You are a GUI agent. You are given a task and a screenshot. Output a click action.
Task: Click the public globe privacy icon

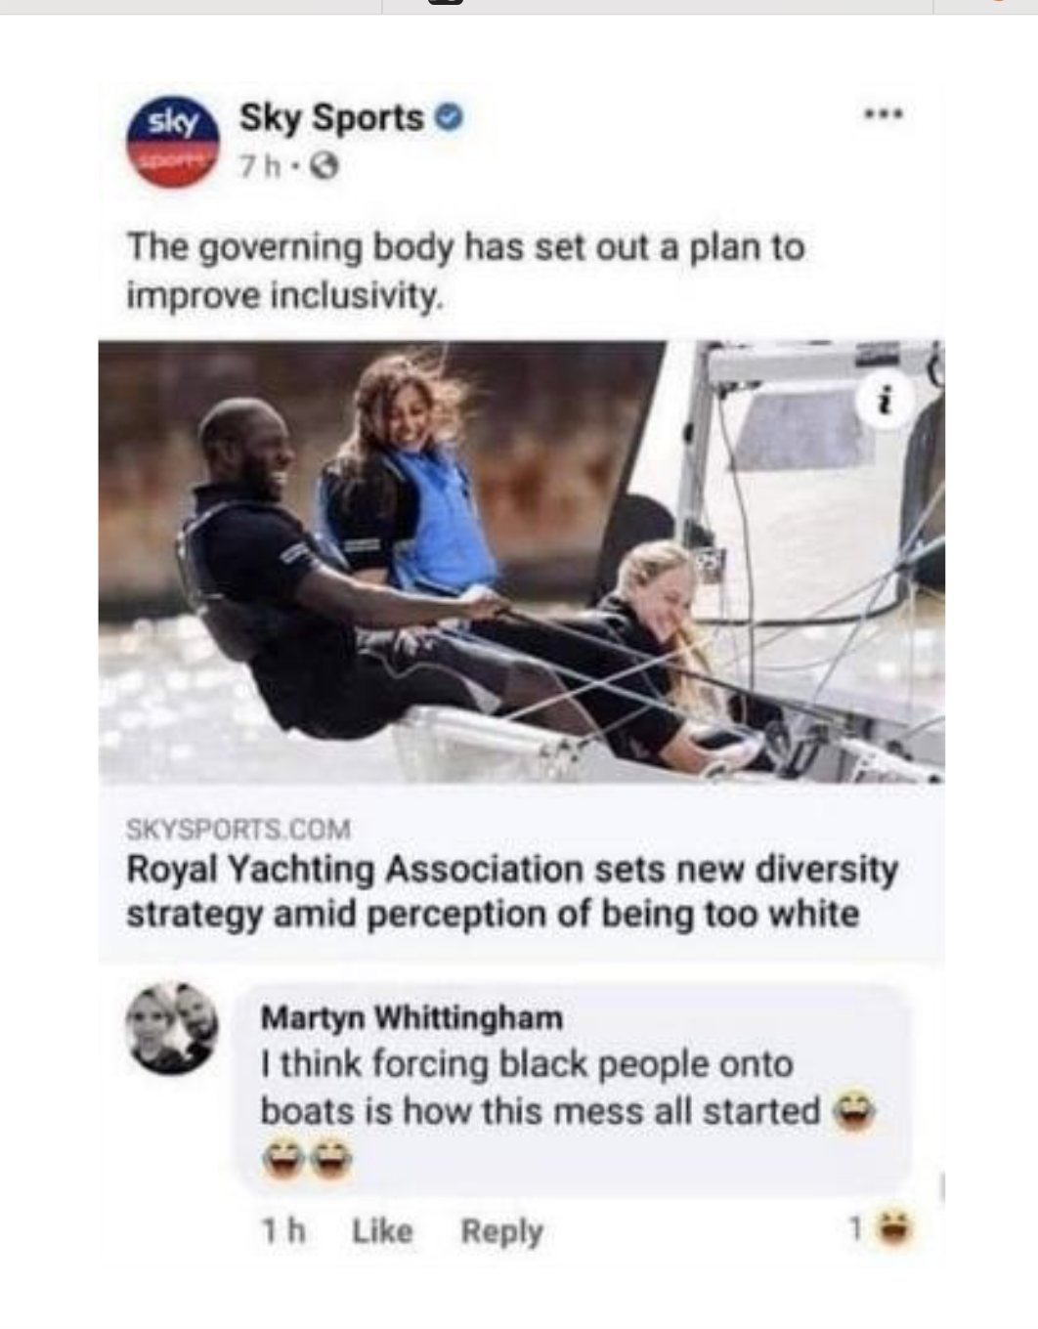pos(324,168)
